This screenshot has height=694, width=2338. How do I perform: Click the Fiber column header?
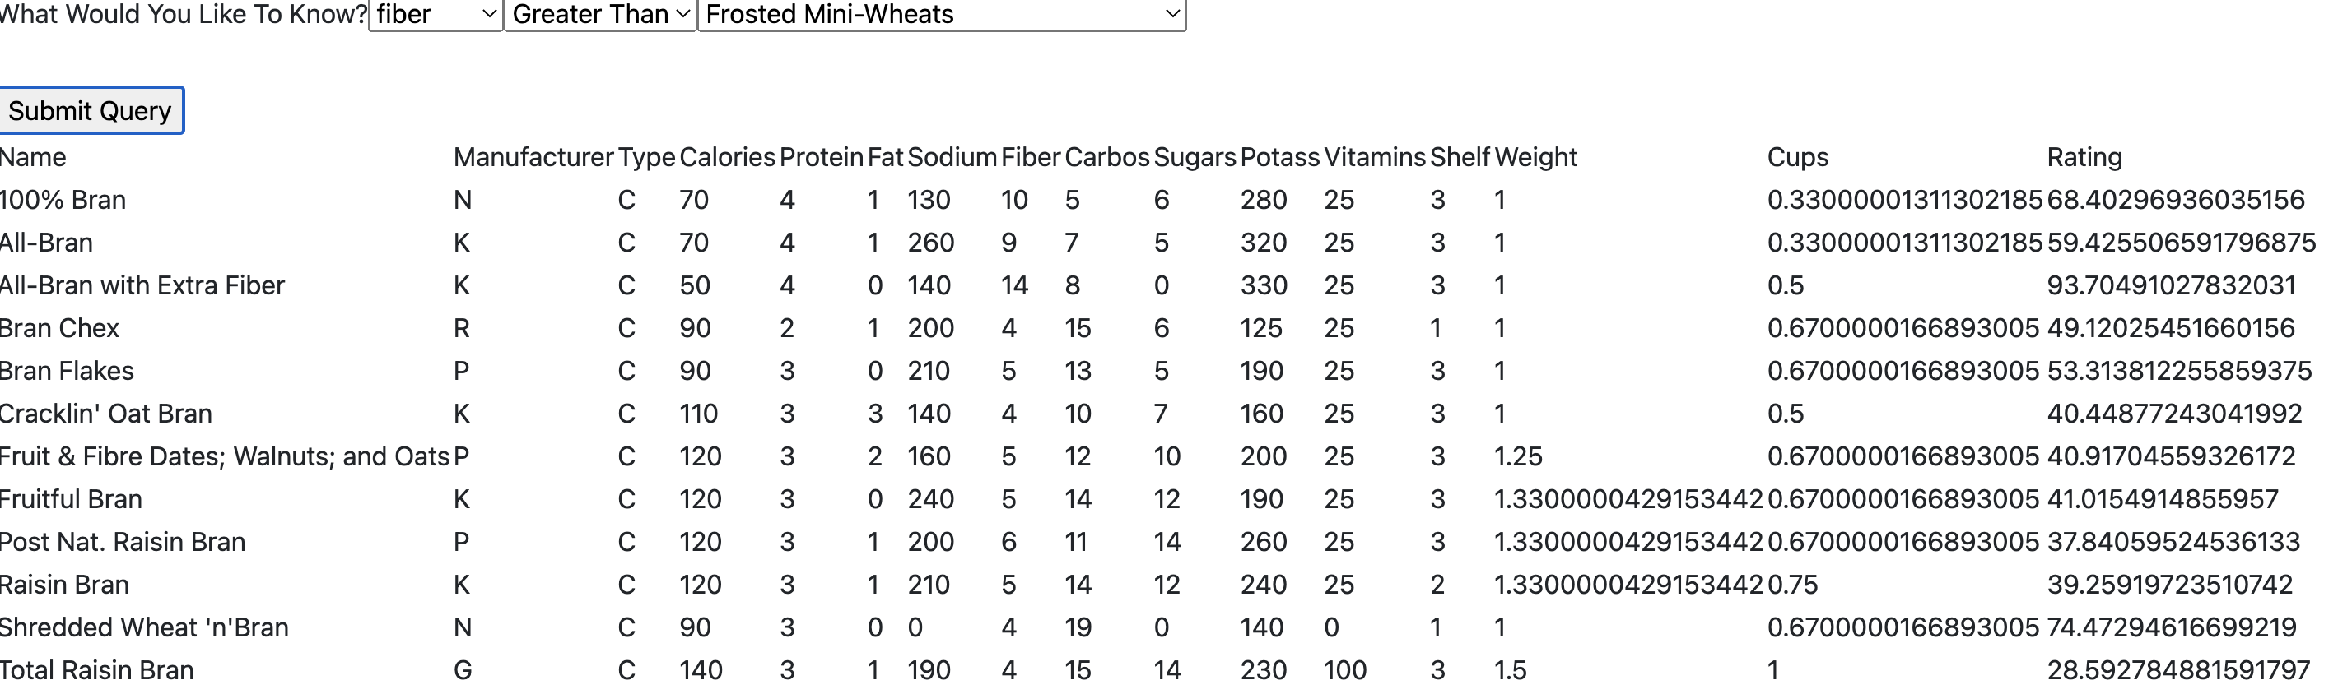(x=1030, y=158)
